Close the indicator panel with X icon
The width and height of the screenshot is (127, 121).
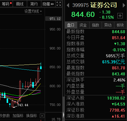coord(42,116)
